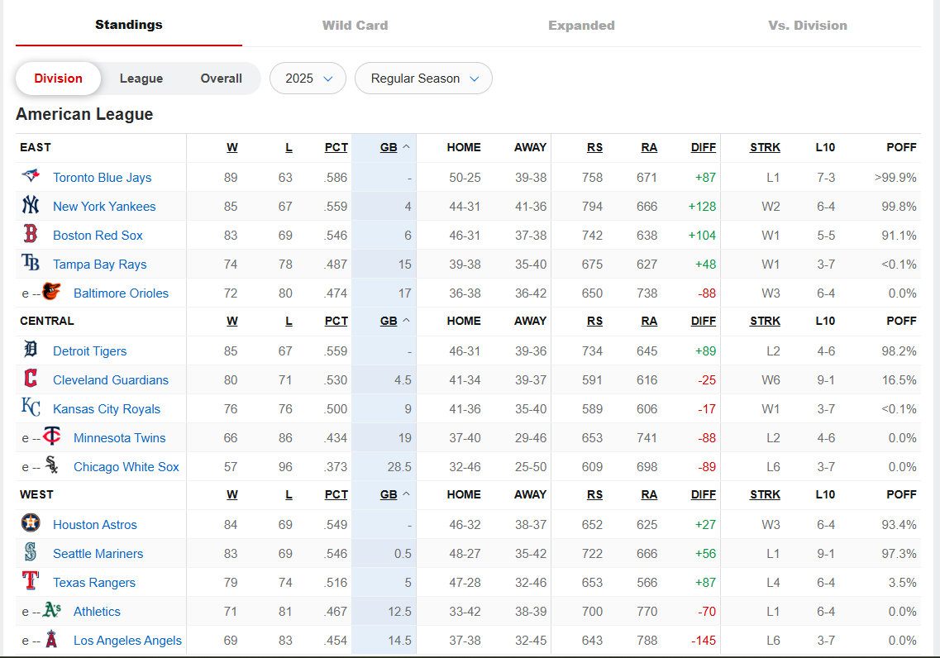Click the Cleveland Guardians logo
This screenshot has width=940, height=658.
[x=31, y=379]
